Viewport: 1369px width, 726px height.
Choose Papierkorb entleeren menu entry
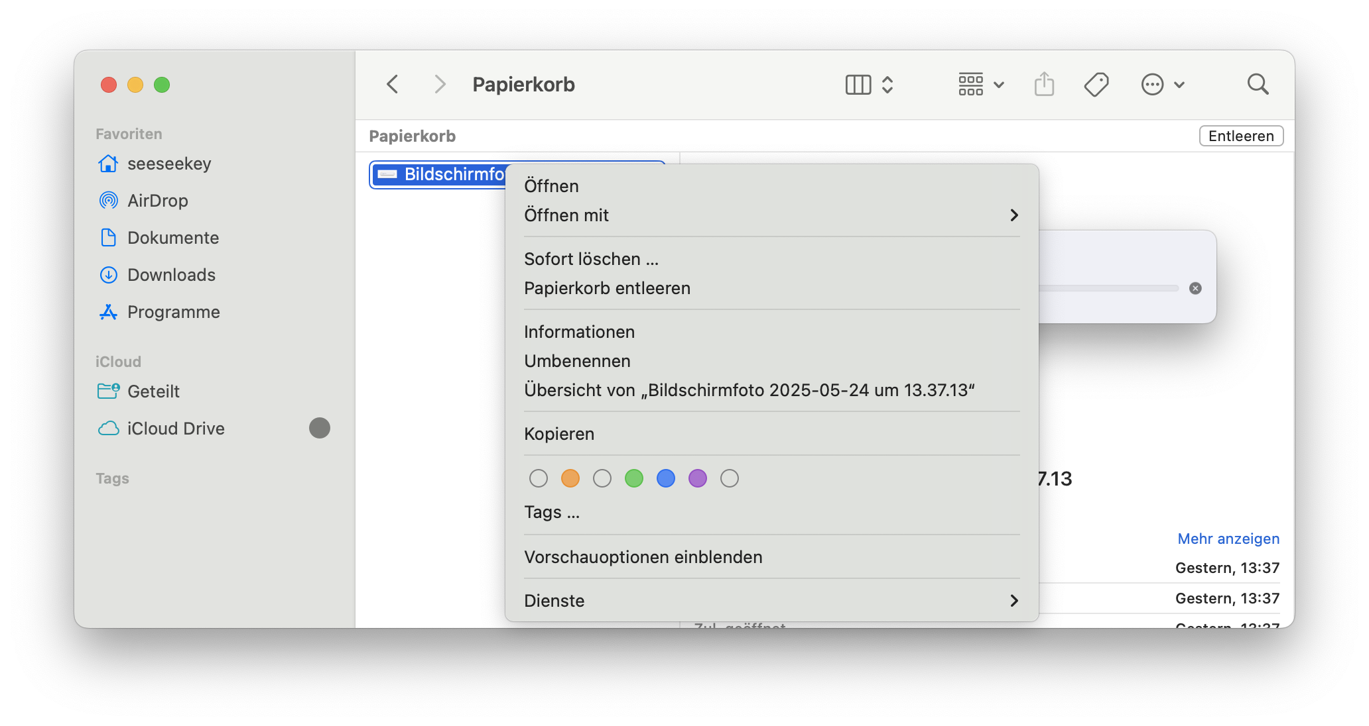607,288
